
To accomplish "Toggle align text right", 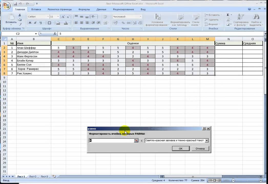I will (87, 23).
